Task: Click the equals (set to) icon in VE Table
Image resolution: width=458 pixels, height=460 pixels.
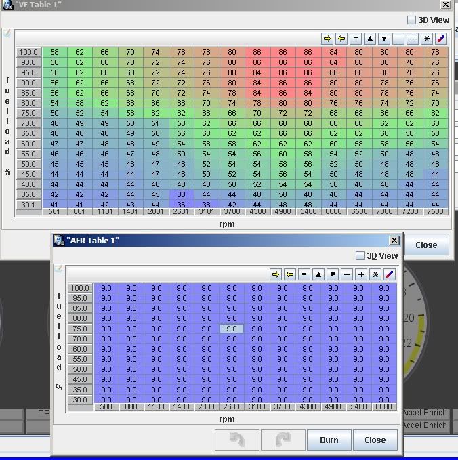Action: [x=356, y=39]
